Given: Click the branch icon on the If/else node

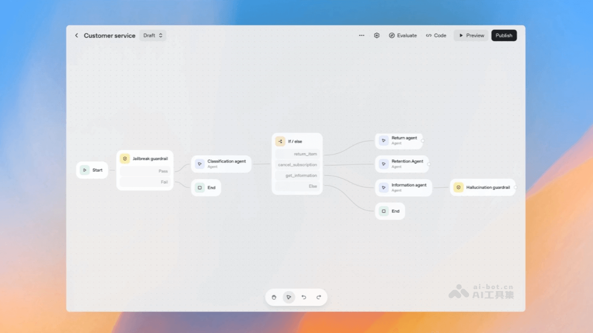Looking at the screenshot, I should coord(280,141).
